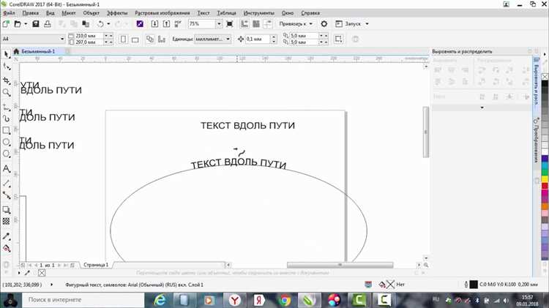The image size is (549, 308).
Task: Select the Polygon tool
Action: [x=7, y=154]
